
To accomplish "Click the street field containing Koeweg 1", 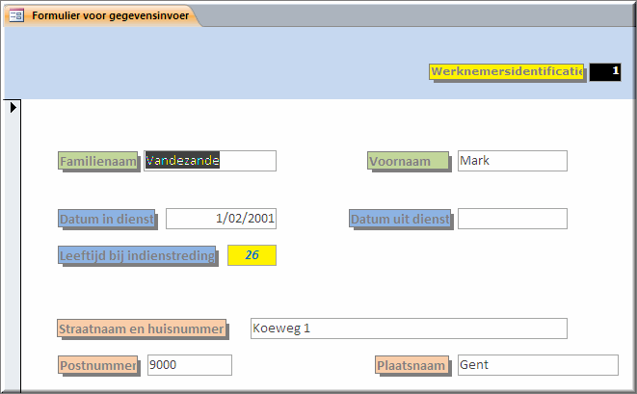I will tap(409, 328).
